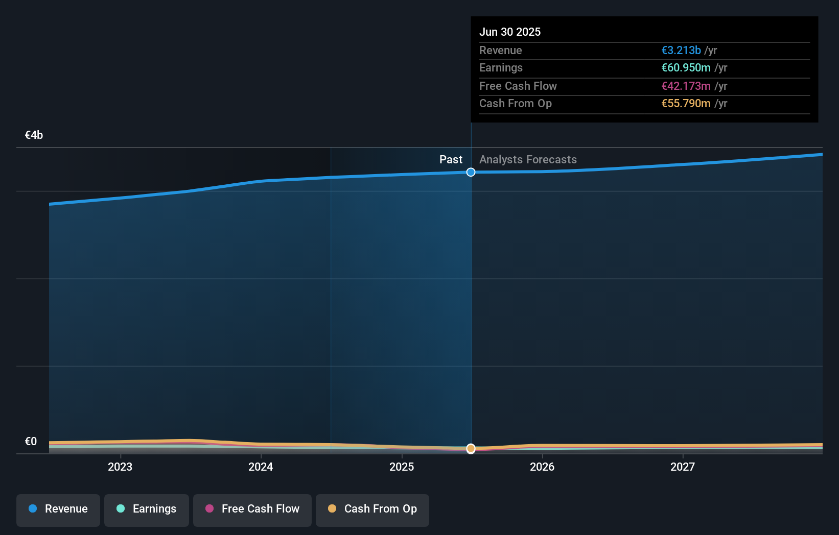The width and height of the screenshot is (839, 535).
Task: Toggle the Earnings series visibility
Action: pyautogui.click(x=146, y=510)
